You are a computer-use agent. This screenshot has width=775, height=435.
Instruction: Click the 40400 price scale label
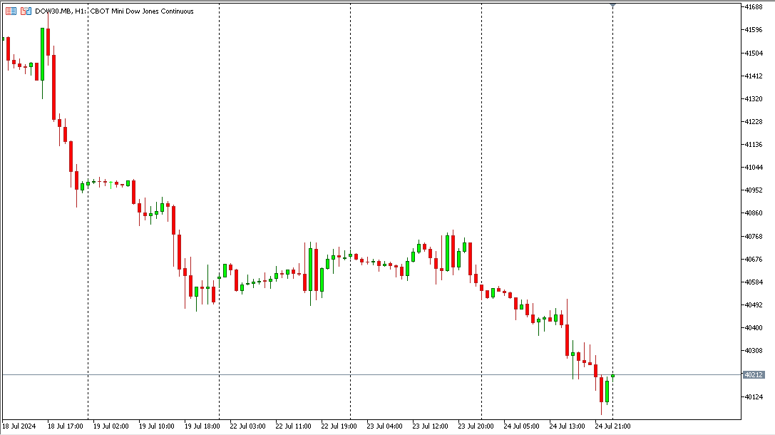(754, 328)
